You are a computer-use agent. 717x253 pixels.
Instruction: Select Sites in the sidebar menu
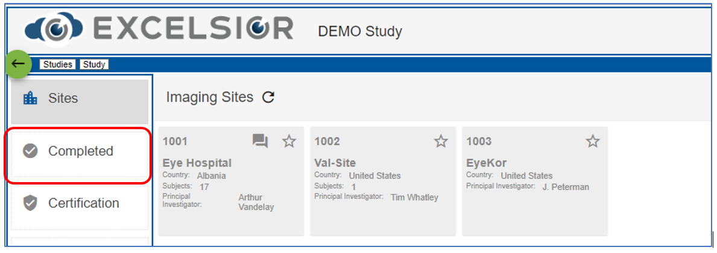coord(80,101)
